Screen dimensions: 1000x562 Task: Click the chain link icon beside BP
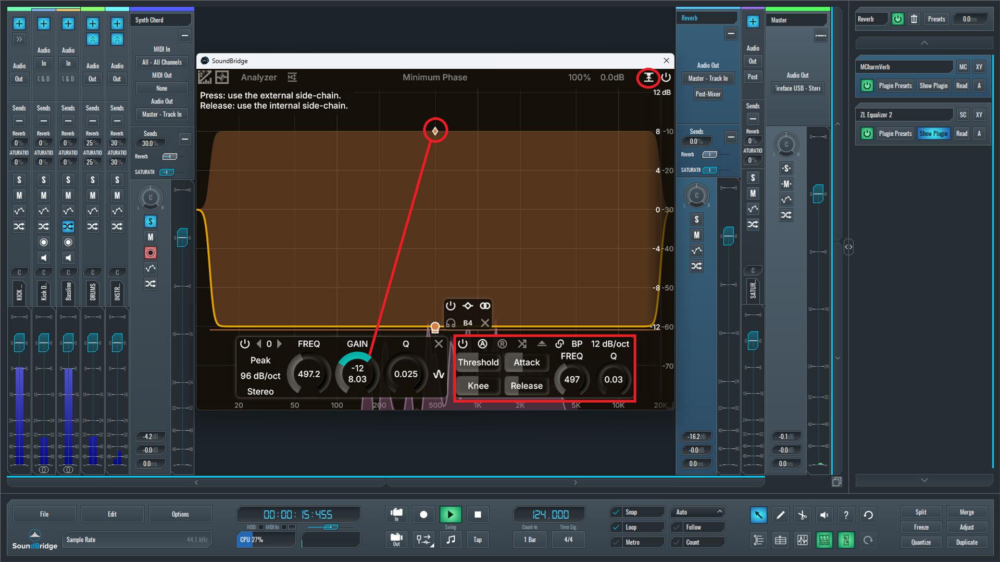[x=559, y=344]
